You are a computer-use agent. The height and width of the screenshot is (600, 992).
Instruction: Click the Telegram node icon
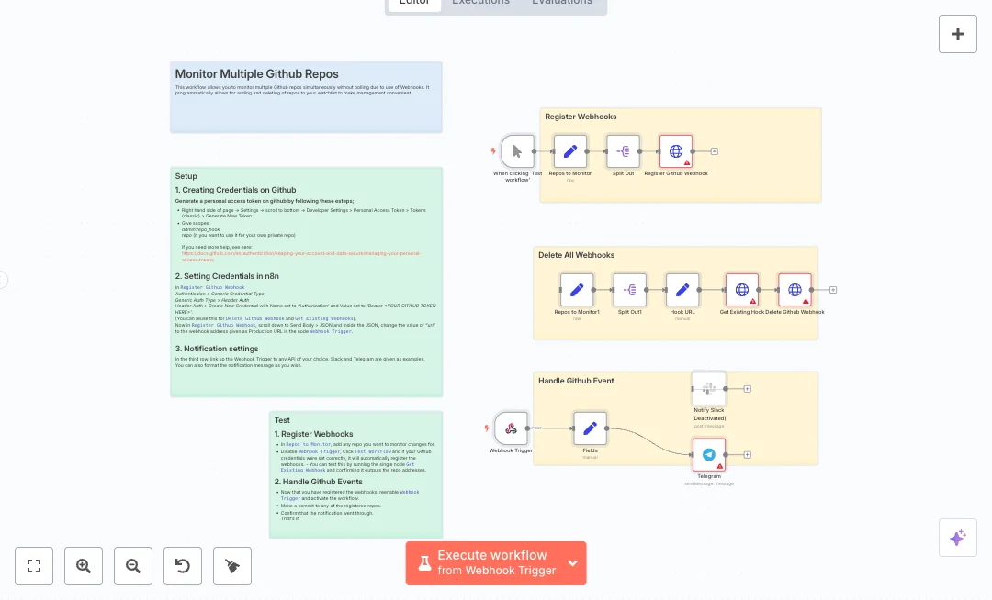(708, 454)
